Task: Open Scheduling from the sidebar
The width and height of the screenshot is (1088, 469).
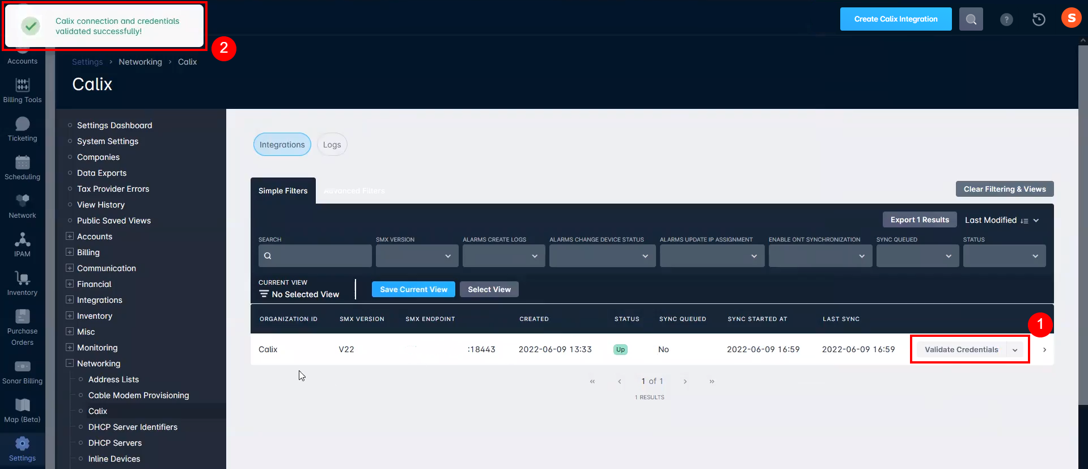Action: [x=22, y=168]
